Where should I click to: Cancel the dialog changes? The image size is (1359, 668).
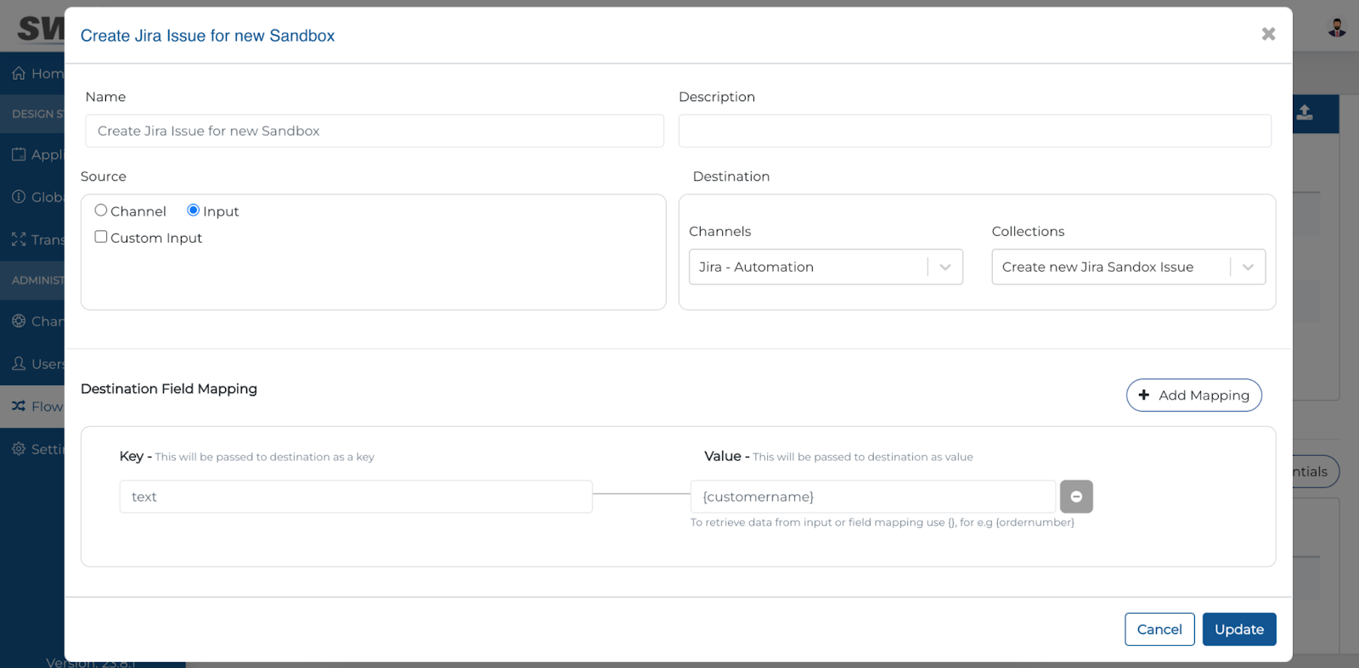1159,630
